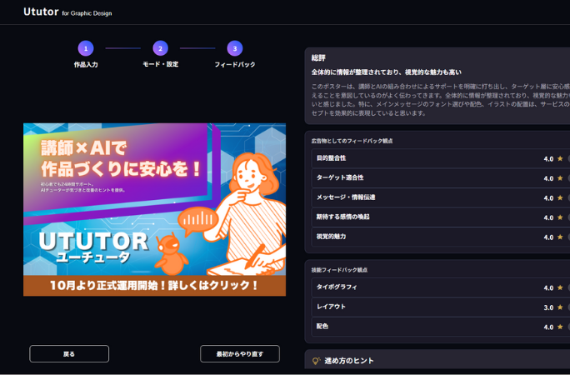Viewport: 570px width, 375px height.
Task: Click the step 3 circle icon
Action: (235, 48)
